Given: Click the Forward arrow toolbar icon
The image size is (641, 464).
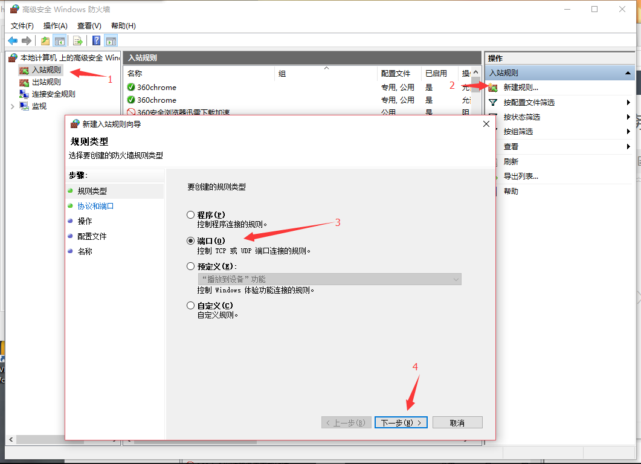Looking at the screenshot, I should tap(27, 40).
